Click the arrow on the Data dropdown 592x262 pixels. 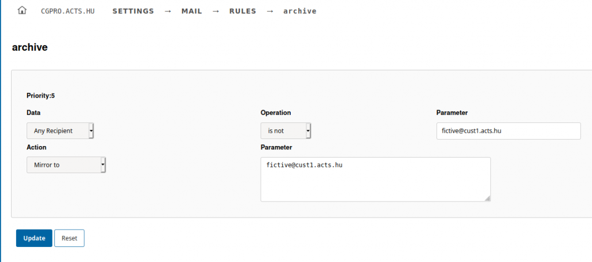click(91, 131)
